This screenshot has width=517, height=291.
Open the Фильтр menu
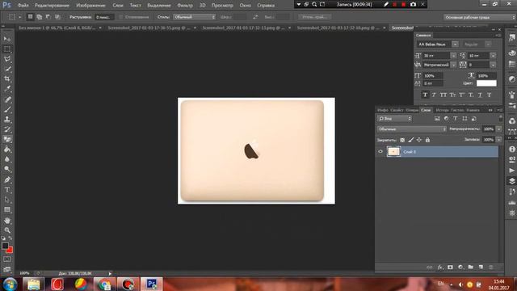185,6
